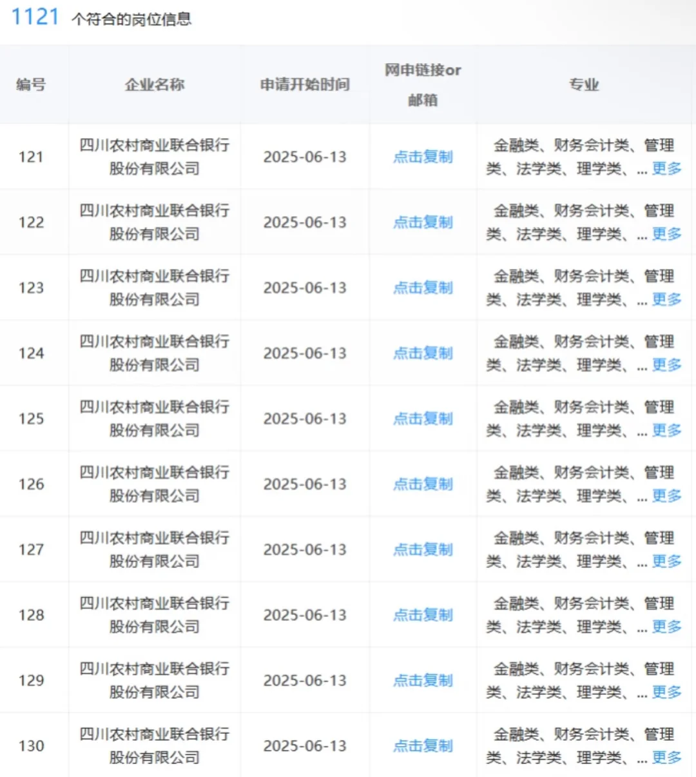Image resolution: width=696 pixels, height=777 pixels.
Task: Click the 专业 column header
Action: (584, 84)
